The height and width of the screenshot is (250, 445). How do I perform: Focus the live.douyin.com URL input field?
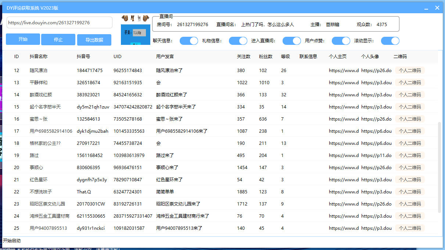tap(60, 22)
